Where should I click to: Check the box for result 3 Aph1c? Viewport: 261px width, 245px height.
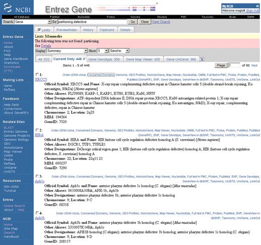[37, 176]
